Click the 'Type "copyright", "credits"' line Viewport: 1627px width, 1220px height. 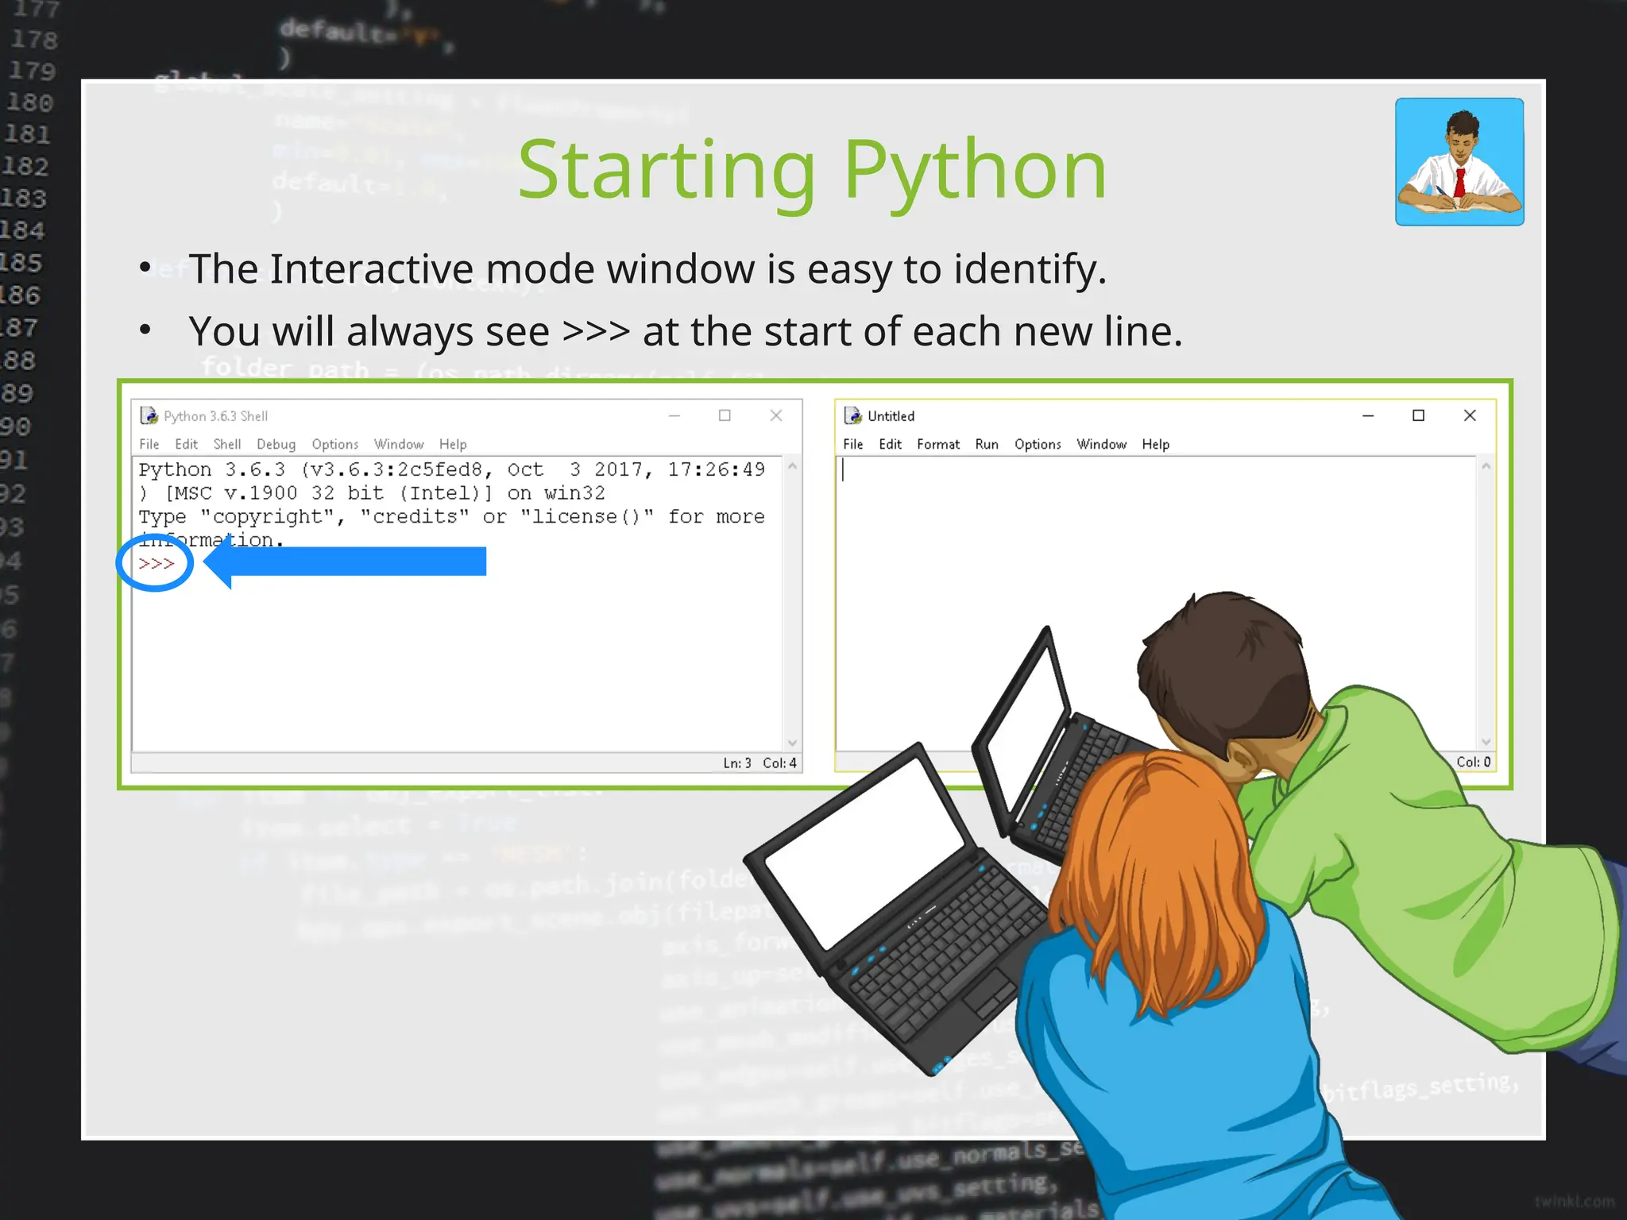coord(451,517)
